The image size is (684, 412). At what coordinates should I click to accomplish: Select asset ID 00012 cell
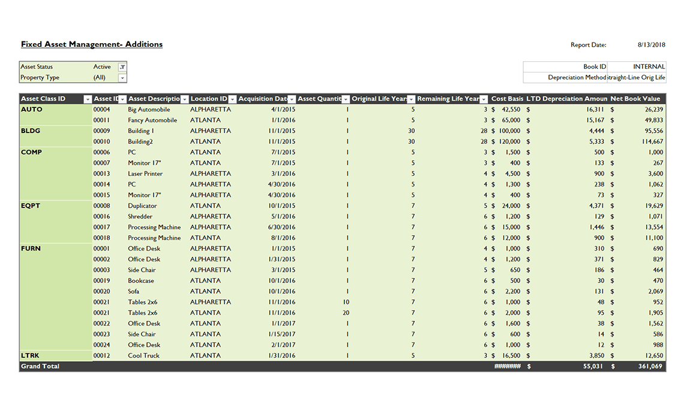click(101, 355)
